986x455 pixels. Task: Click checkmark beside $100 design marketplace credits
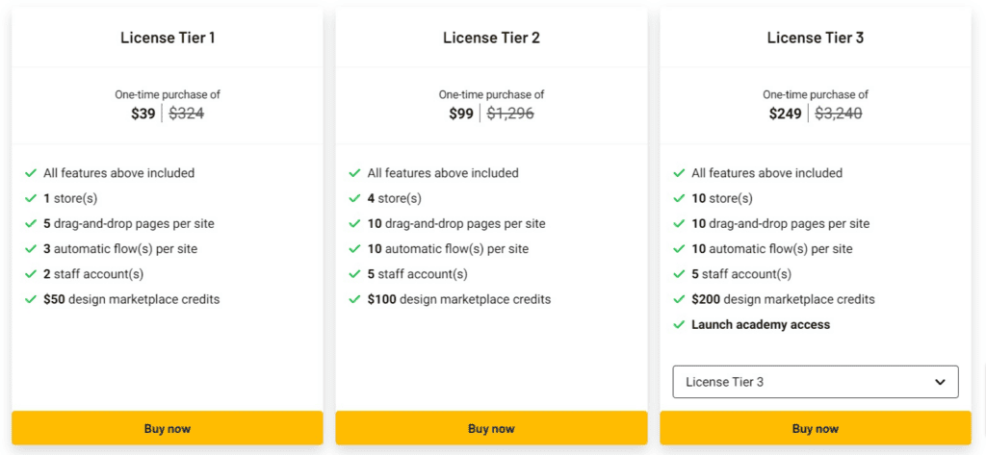(354, 299)
